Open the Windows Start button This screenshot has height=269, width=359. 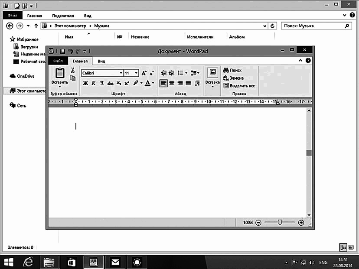(9, 262)
